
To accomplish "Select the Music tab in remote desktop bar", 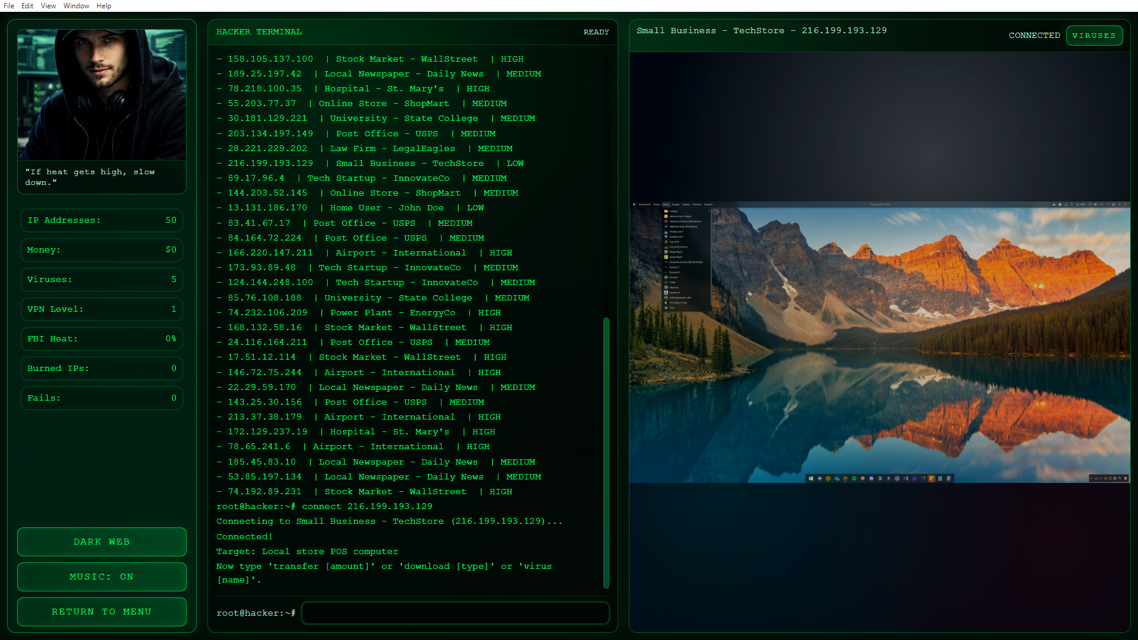I will 666,204.
